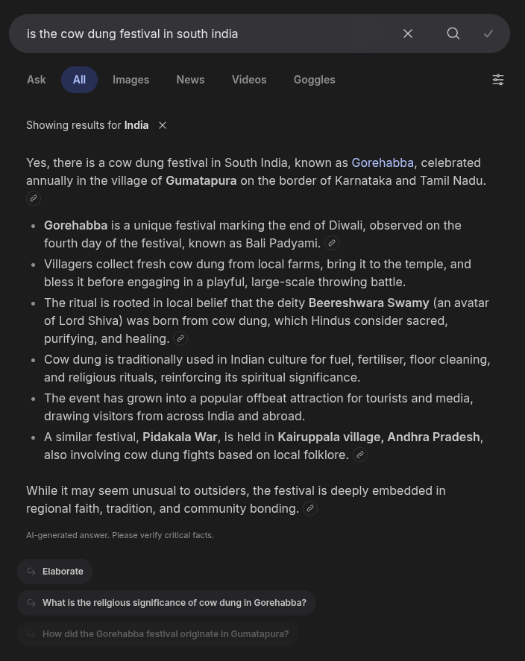
Task: Ask about religious significance of cow dung
Action: coord(166,603)
